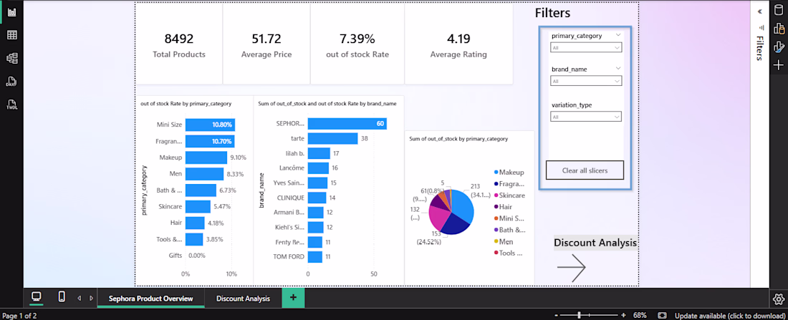
Task: Open the Data pane cylinder icon
Action: pyautogui.click(x=779, y=11)
